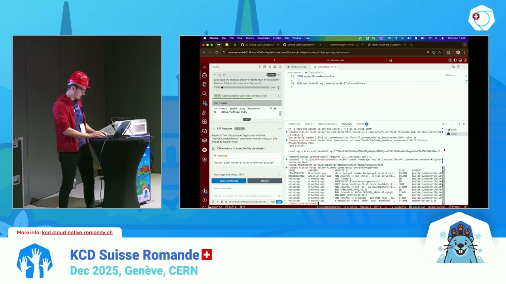Start a new Cline task with plus icon

pos(259,67)
